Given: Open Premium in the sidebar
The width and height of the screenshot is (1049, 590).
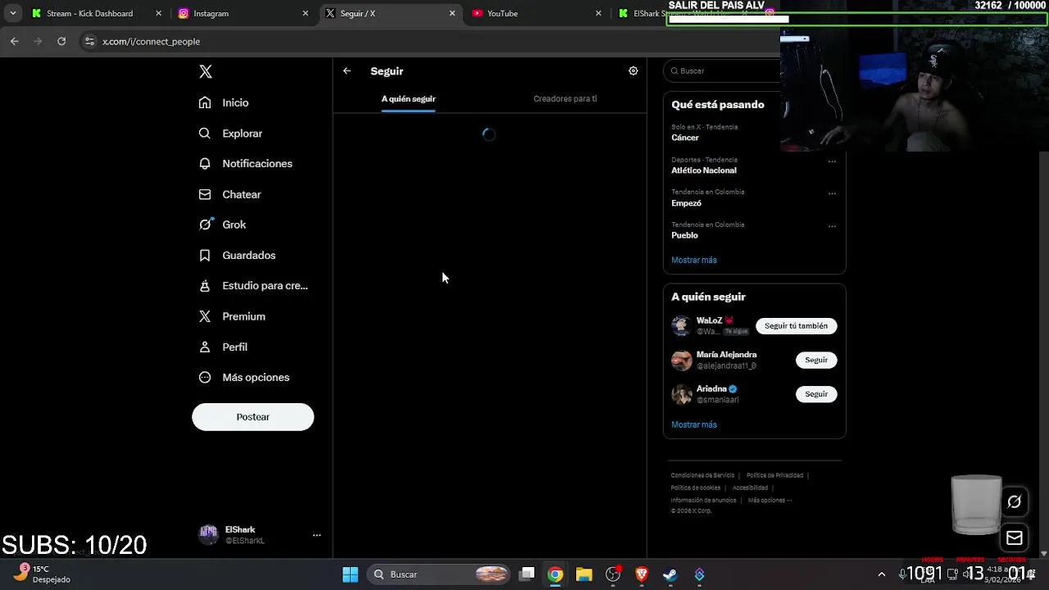Looking at the screenshot, I should 232,316.
